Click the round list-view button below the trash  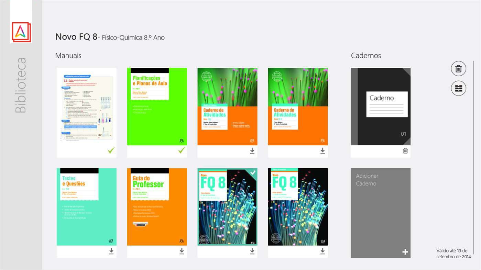click(x=458, y=88)
